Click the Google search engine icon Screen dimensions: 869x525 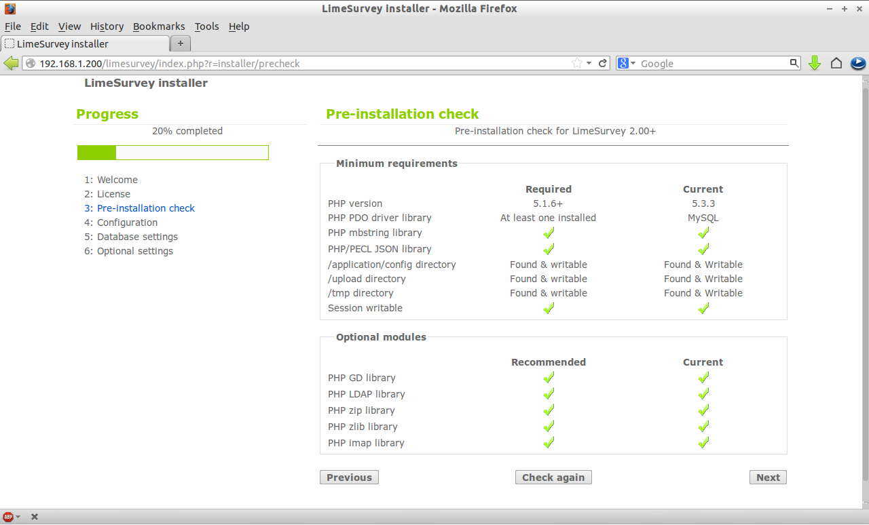(623, 63)
